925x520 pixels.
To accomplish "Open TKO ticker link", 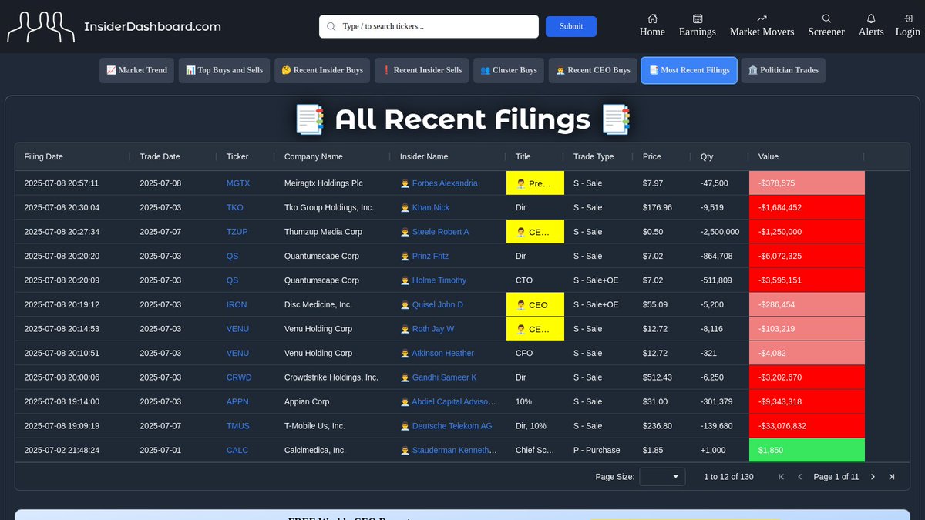I will tap(235, 208).
